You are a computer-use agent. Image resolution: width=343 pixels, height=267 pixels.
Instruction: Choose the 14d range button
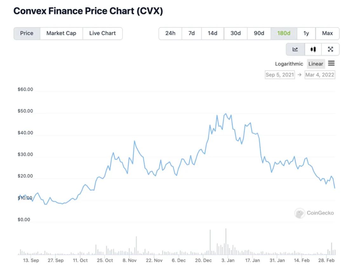tap(212, 33)
